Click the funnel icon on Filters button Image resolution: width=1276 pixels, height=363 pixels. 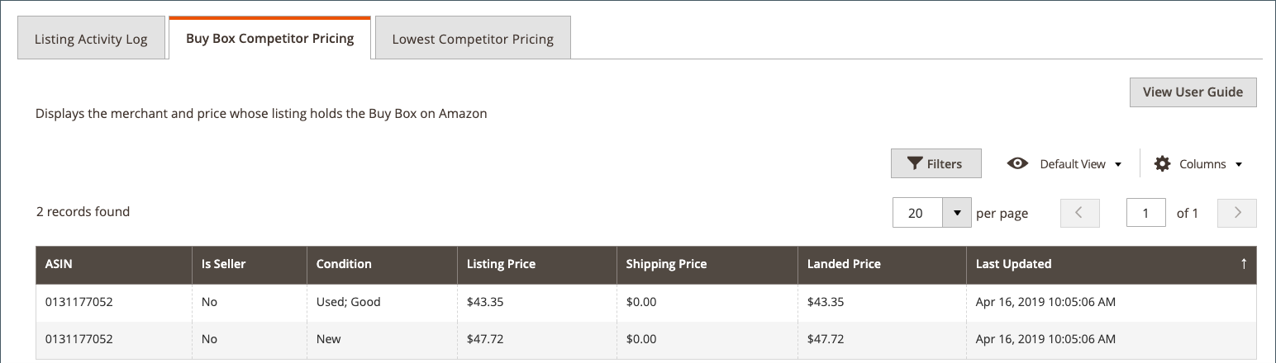pyautogui.click(x=914, y=163)
